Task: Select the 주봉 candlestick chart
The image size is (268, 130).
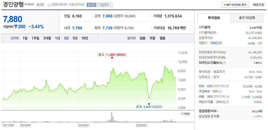Action: (x=152, y=38)
